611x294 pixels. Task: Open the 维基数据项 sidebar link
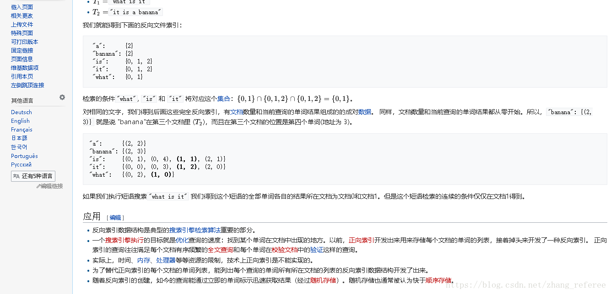tap(25, 68)
